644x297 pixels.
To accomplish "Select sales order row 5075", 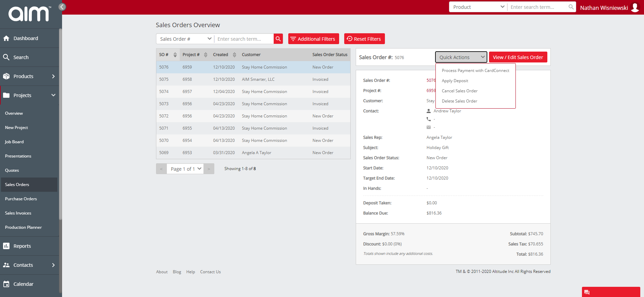I will pos(253,79).
